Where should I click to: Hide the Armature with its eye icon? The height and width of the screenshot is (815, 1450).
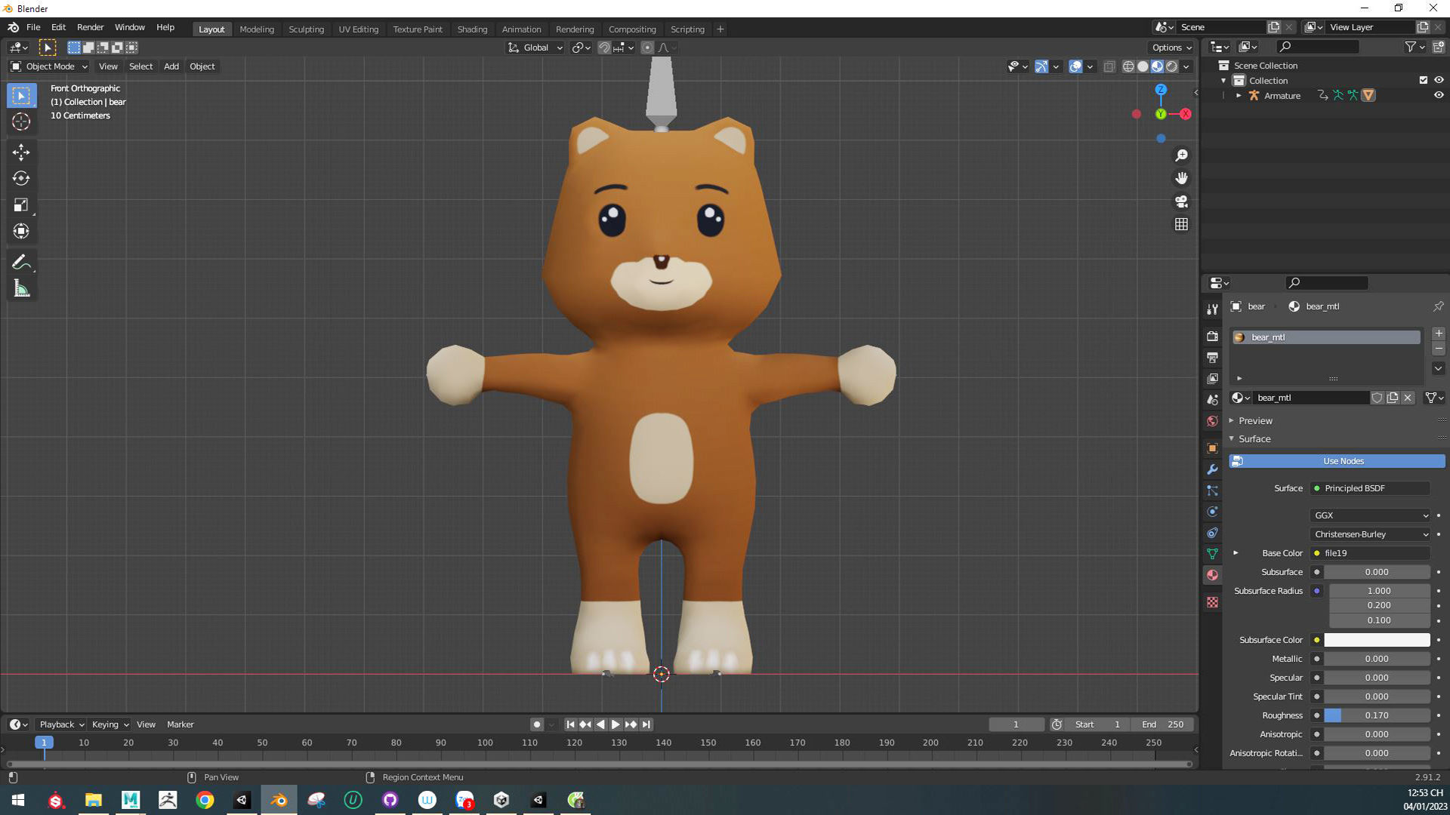1439,95
